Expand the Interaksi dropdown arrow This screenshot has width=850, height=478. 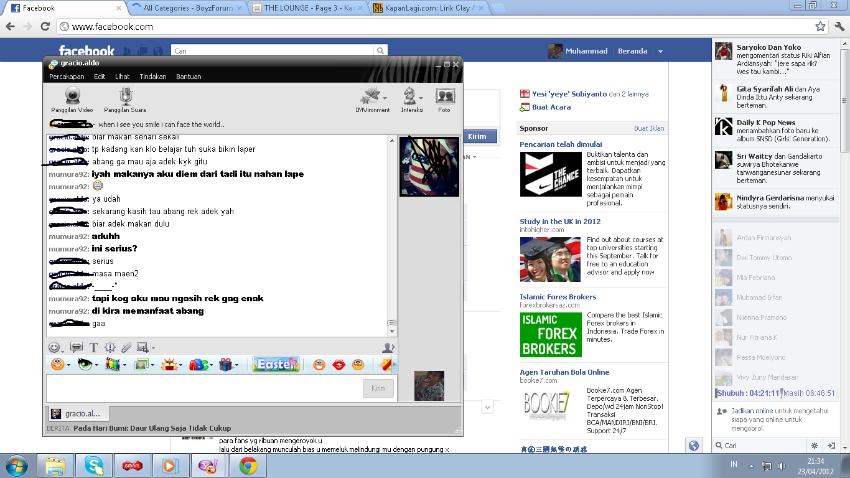(x=421, y=98)
